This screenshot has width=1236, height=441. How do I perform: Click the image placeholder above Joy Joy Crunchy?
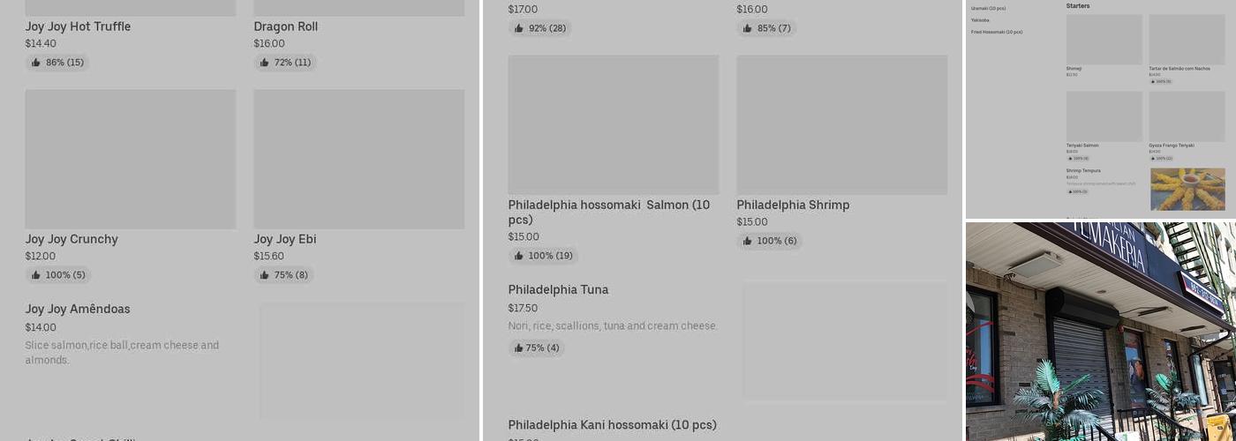(x=131, y=159)
